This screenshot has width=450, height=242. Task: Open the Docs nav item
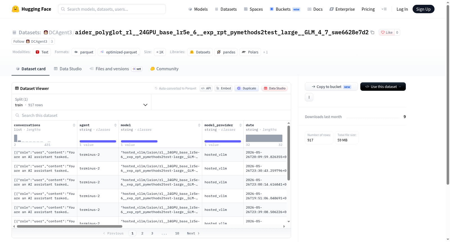coord(315,9)
